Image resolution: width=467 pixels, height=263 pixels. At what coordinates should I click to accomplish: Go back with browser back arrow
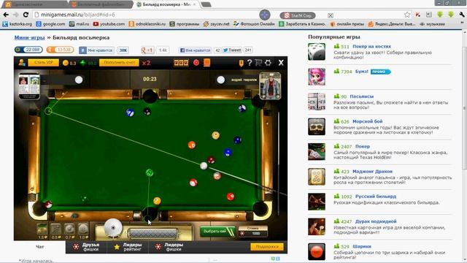pos(6,15)
